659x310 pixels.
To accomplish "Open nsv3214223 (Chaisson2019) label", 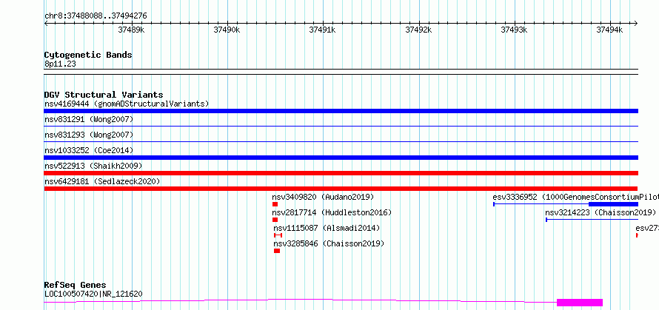I will click(601, 212).
